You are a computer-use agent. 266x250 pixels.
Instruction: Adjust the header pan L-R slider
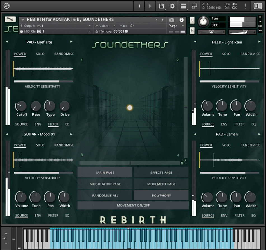(x=212, y=32)
